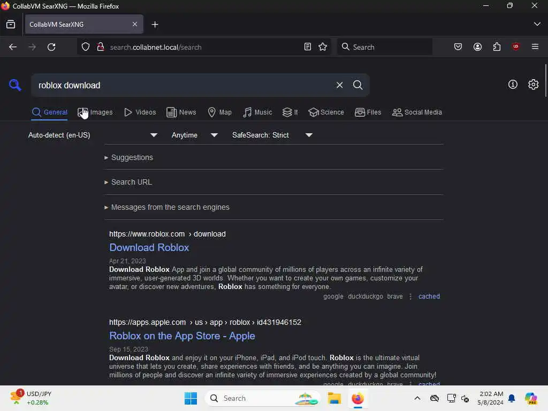This screenshot has width=548, height=411.
Task: Open the tracking protection shield icon
Action: (x=85, y=47)
